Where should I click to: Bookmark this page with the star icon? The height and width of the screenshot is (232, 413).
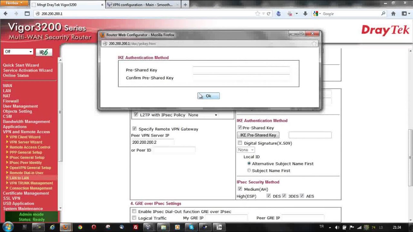[257, 14]
